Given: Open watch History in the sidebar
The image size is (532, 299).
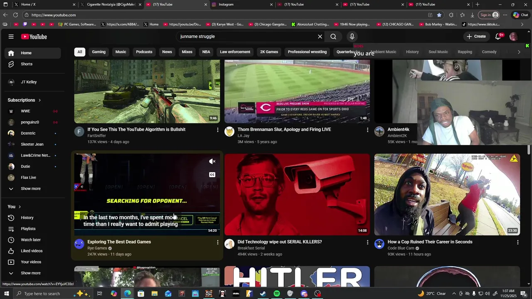Looking at the screenshot, I should tap(33, 218).
